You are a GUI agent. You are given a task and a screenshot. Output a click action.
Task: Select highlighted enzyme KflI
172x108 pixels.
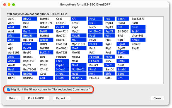tap(79, 19)
